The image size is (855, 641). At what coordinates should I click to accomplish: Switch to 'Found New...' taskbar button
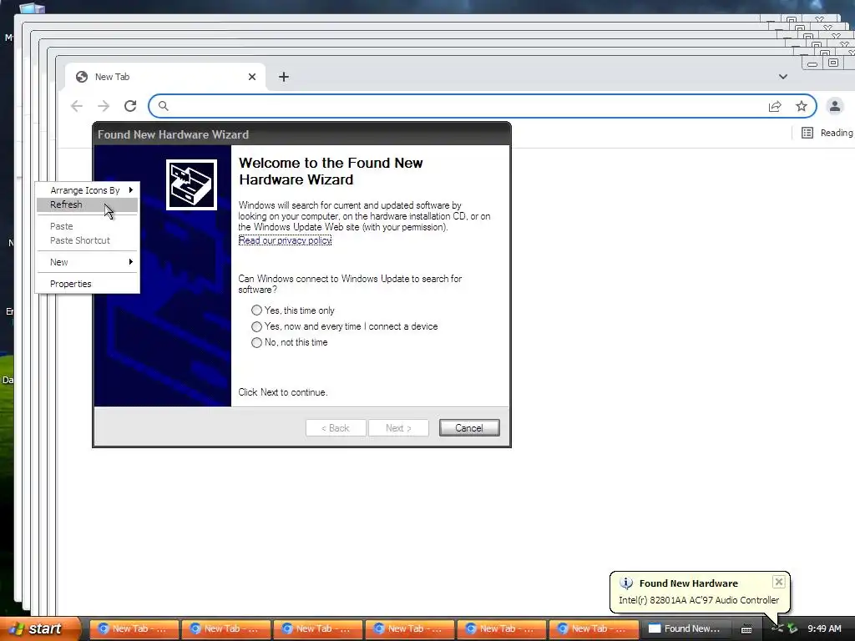[x=685, y=628]
